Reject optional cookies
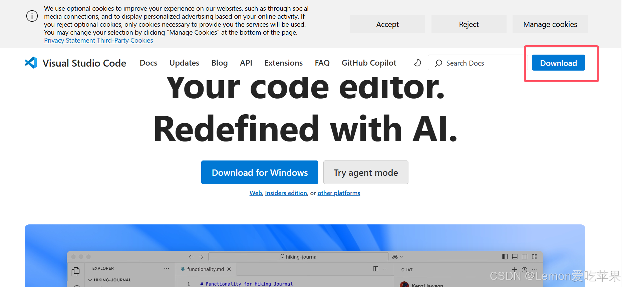The width and height of the screenshot is (622, 287). pyautogui.click(x=469, y=24)
